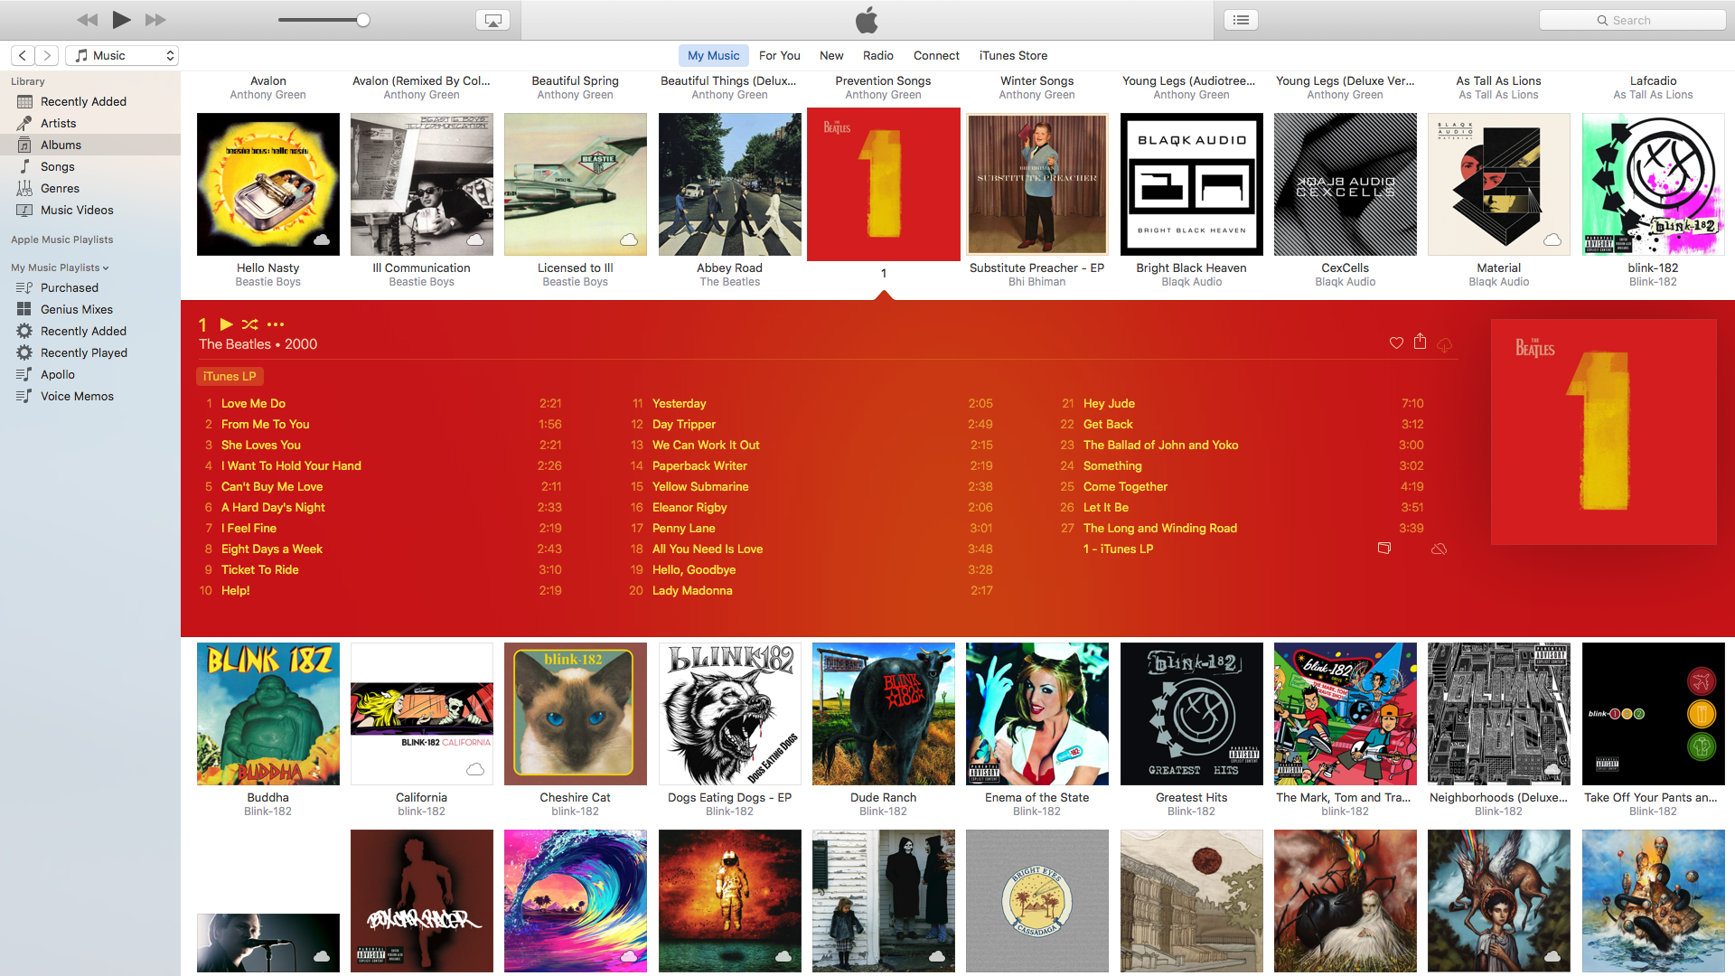Viewport: 1735px width, 976px height.
Task: Share the album 1 by The Beatles
Action: point(1420,343)
